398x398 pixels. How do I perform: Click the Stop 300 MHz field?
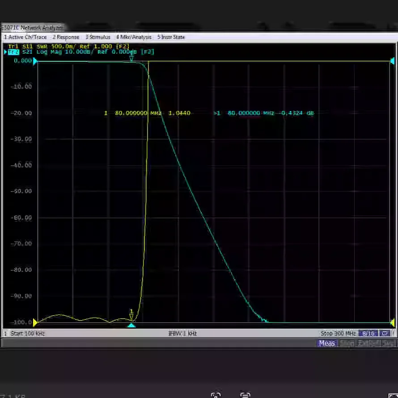(x=338, y=333)
